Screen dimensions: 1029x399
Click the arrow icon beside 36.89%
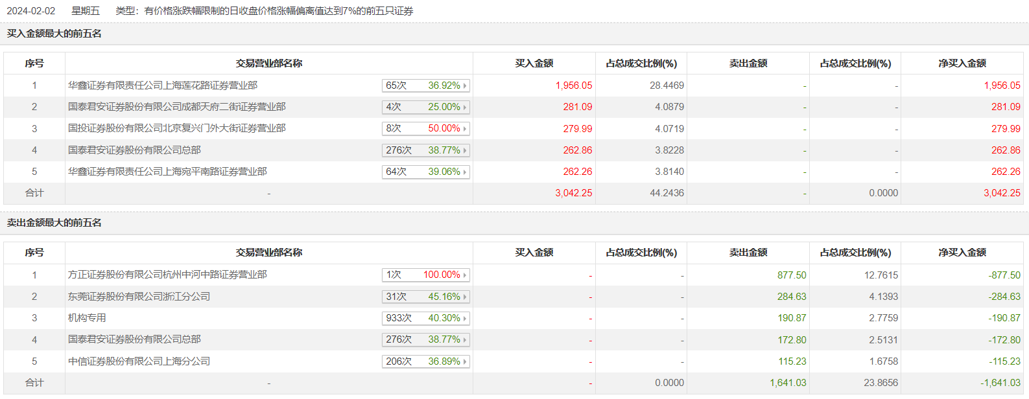click(x=465, y=362)
